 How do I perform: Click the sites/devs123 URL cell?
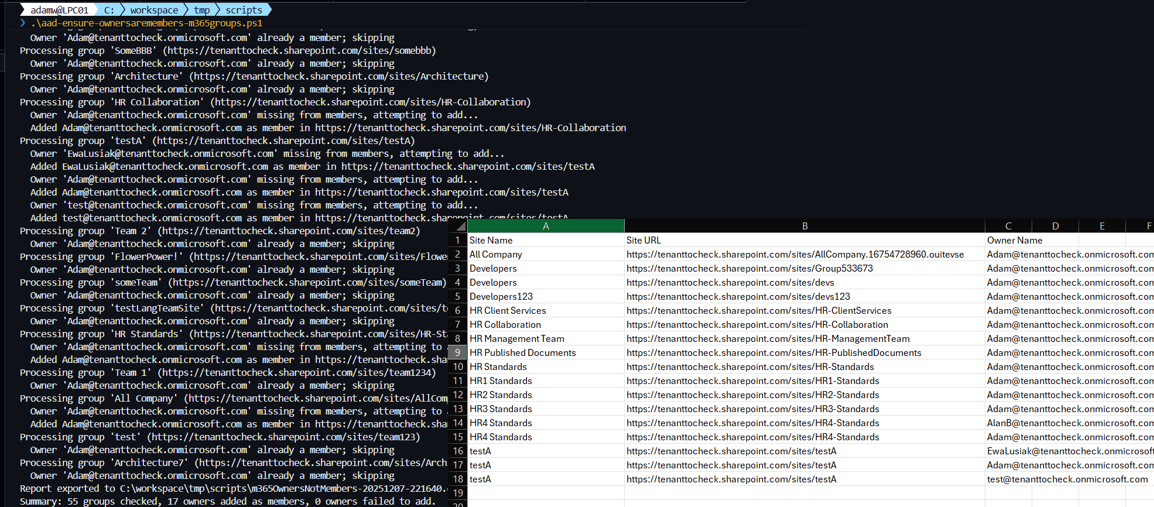tap(804, 296)
